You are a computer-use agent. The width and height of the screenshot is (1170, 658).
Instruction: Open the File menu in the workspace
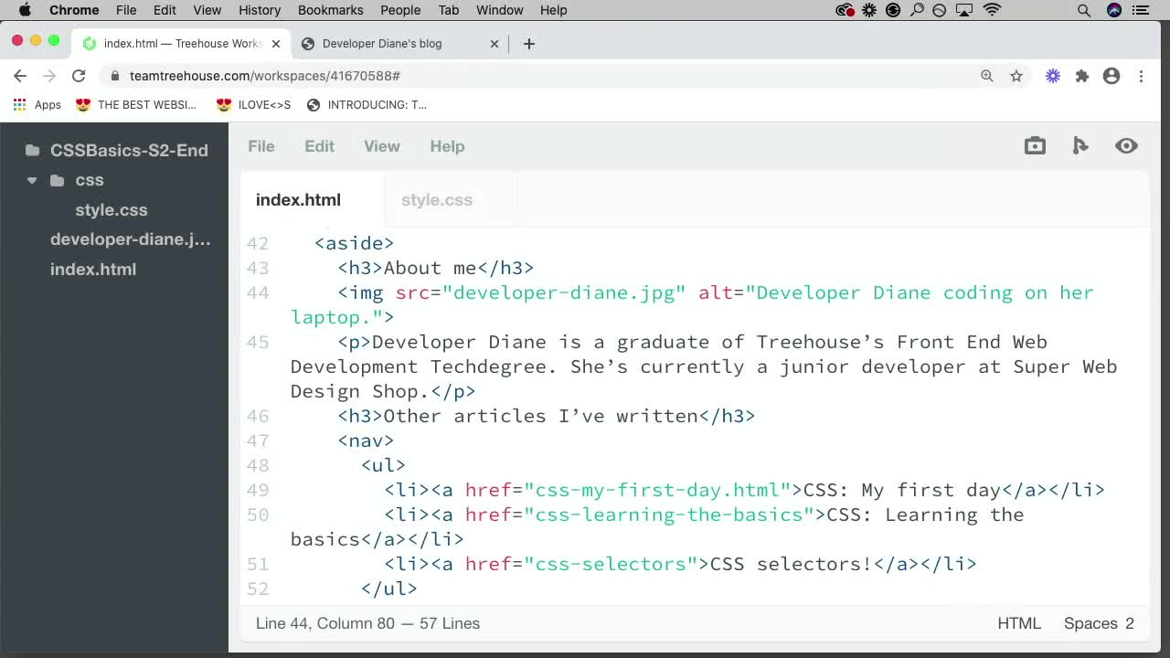click(x=261, y=146)
